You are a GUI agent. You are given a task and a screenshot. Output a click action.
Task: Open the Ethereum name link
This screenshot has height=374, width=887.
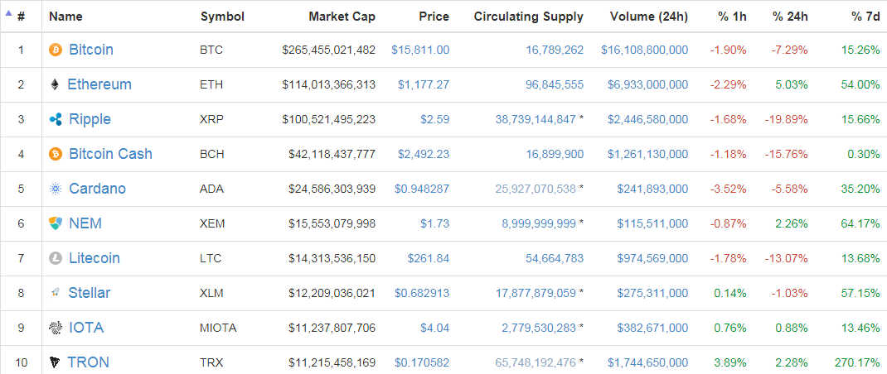99,84
